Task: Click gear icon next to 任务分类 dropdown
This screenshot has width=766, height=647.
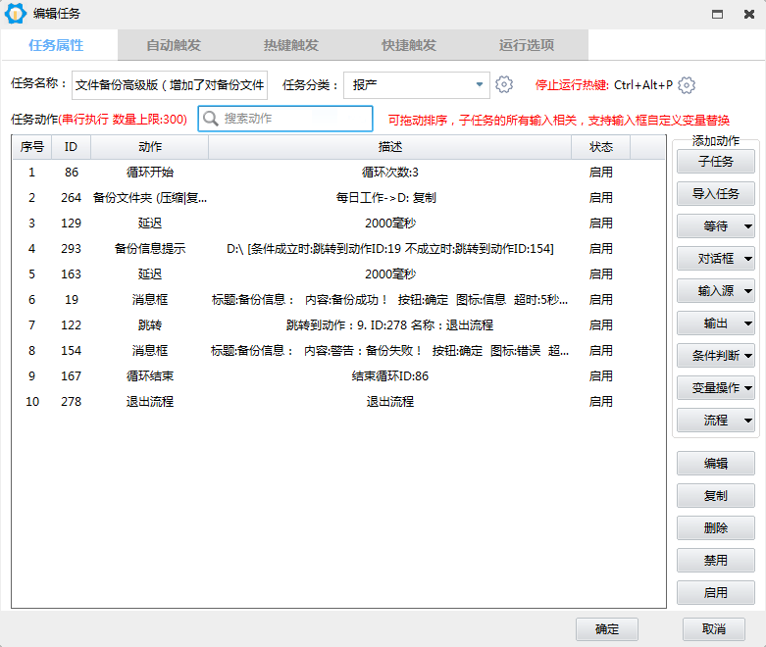Action: (504, 84)
